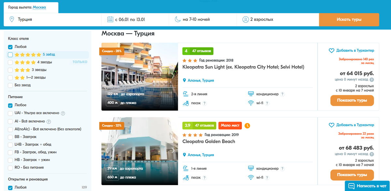Screen dimensions: 391x191
Task: Check the 5 звёзд hotel class filter
Action: pos(10,54)
